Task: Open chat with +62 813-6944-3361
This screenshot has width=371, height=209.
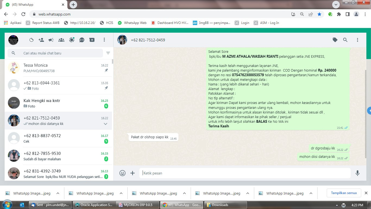Action: tap(58, 85)
